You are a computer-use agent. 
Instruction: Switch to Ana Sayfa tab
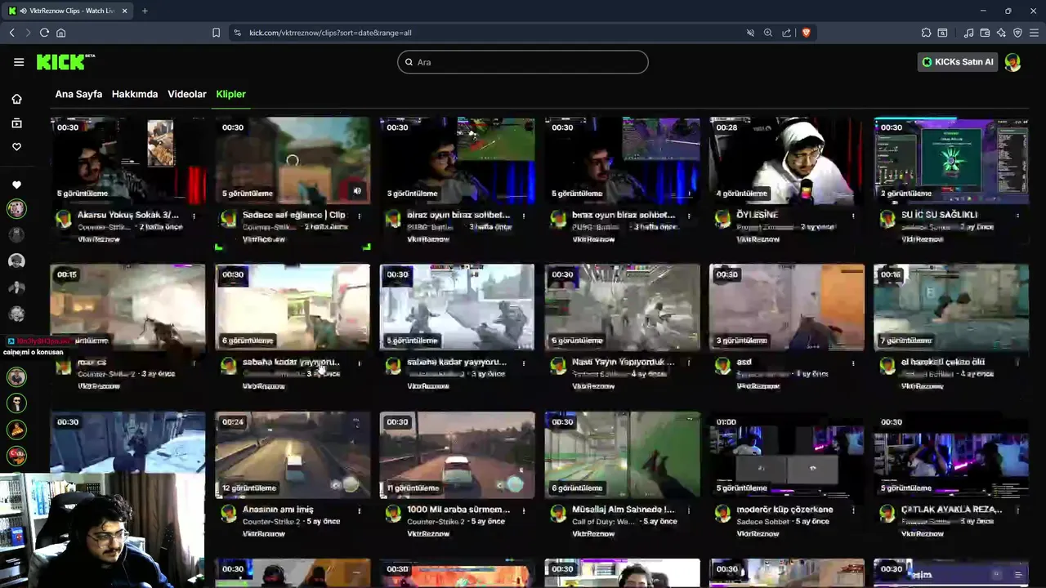(78, 94)
